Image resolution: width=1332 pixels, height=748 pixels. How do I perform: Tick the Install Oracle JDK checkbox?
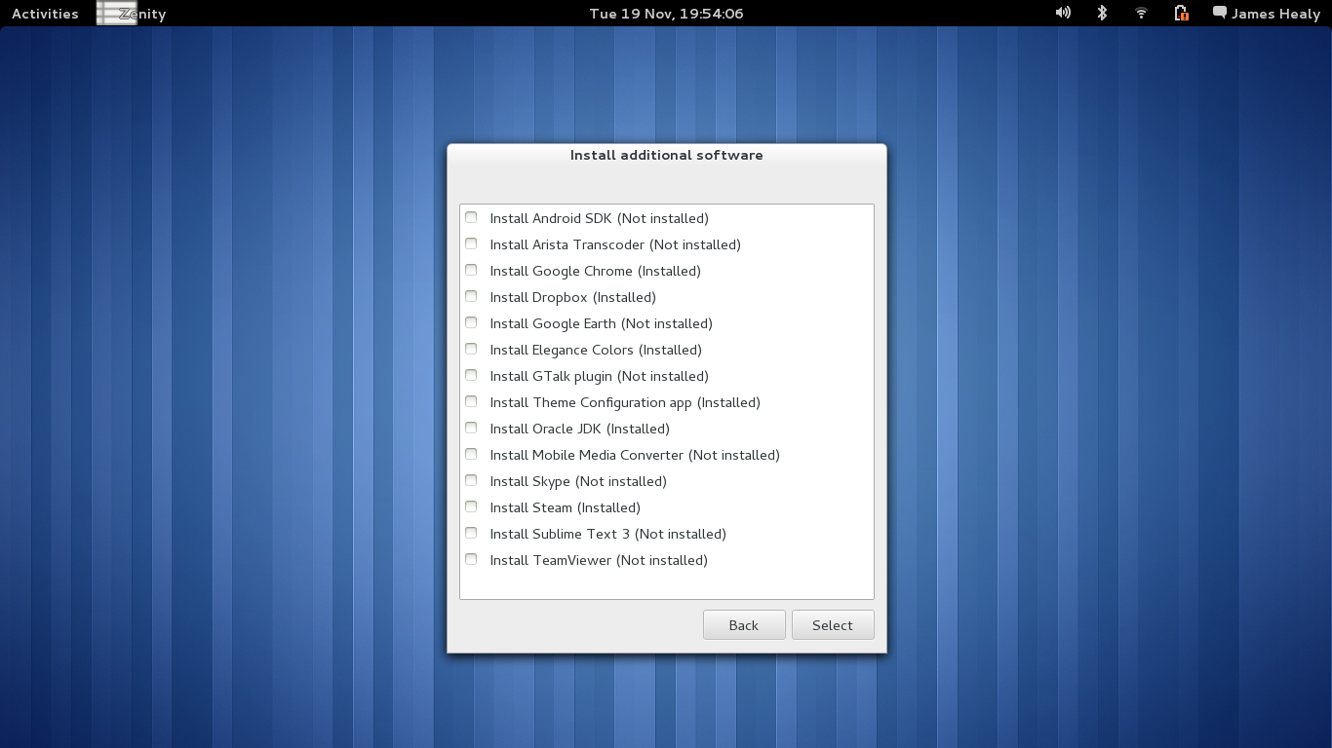tap(471, 428)
